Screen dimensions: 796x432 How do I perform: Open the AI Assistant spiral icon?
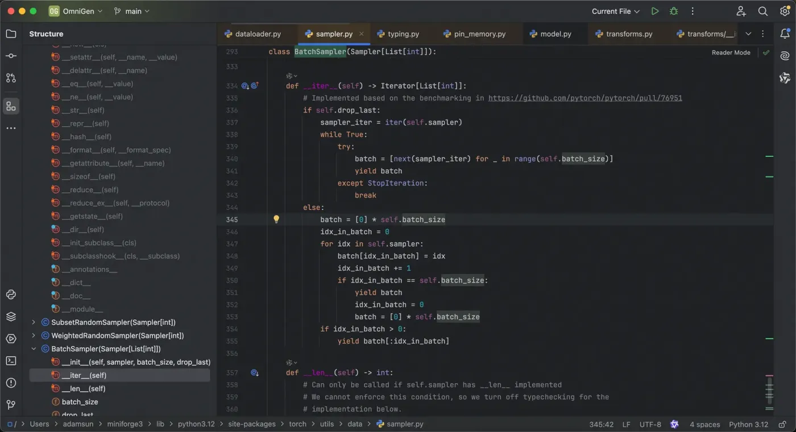tap(785, 56)
